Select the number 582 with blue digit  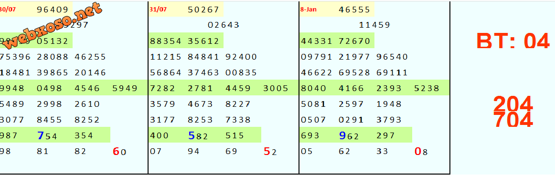point(198,135)
